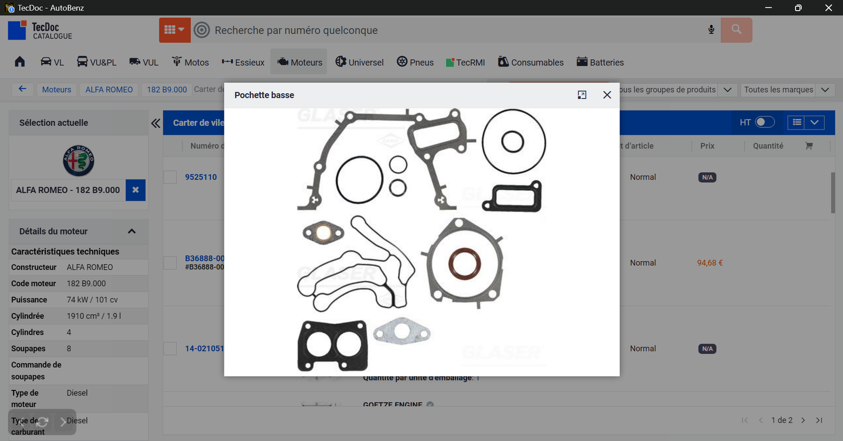The width and height of the screenshot is (843, 441).
Task: Collapse the left sidebar panel
Action: tap(155, 123)
